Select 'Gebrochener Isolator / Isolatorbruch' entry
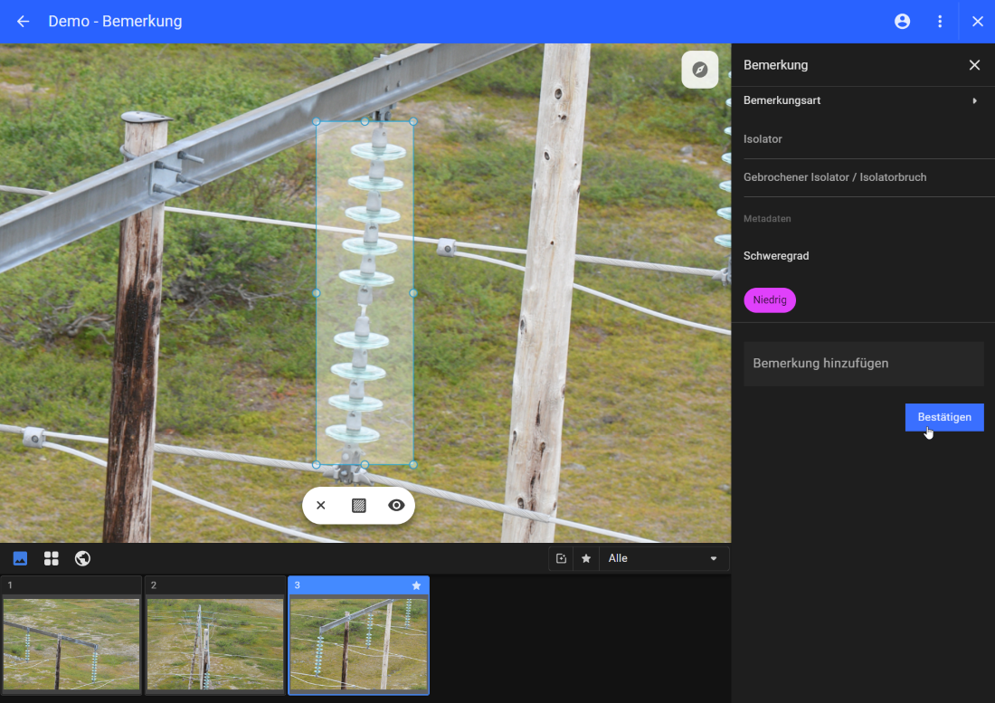 click(834, 177)
